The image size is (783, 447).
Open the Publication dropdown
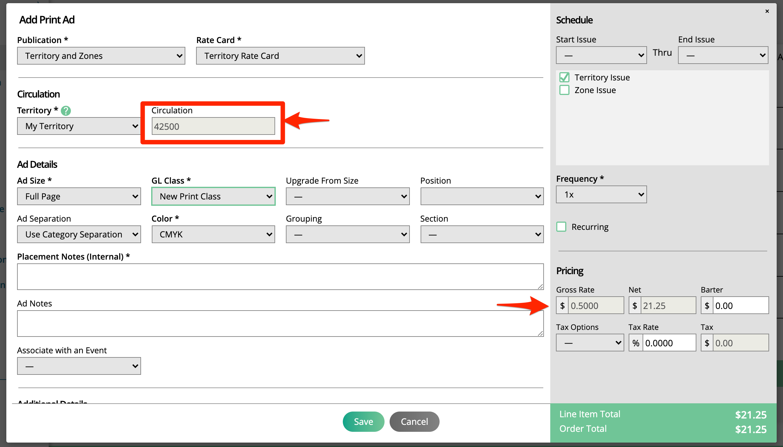[x=101, y=56]
